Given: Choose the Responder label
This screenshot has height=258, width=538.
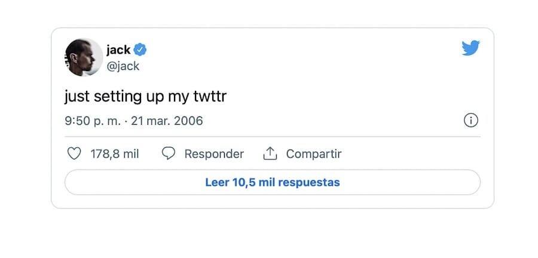Looking at the screenshot, I should (x=214, y=154).
